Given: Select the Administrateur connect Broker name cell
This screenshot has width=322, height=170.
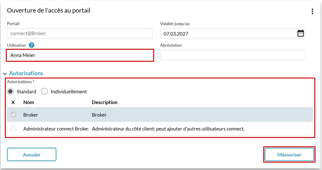Looking at the screenshot, I should (56, 129).
